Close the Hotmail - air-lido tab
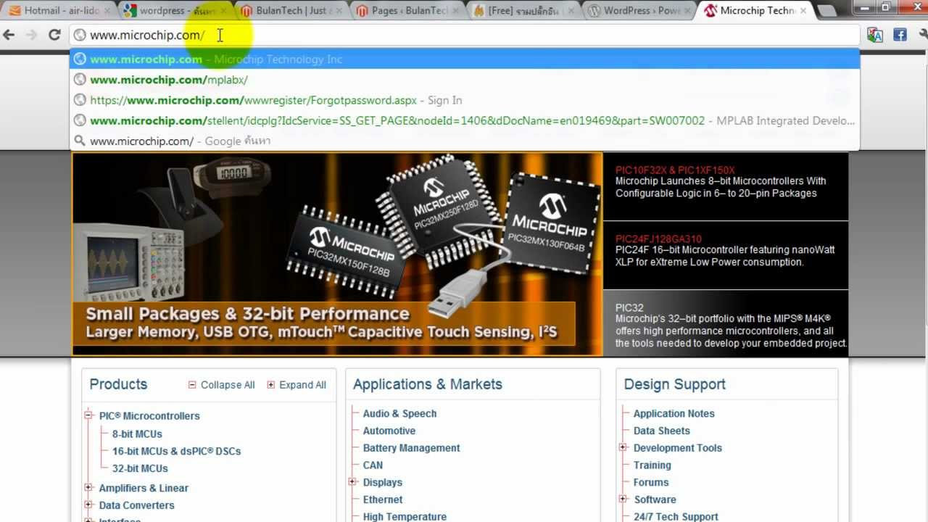This screenshot has width=928, height=522. click(108, 11)
